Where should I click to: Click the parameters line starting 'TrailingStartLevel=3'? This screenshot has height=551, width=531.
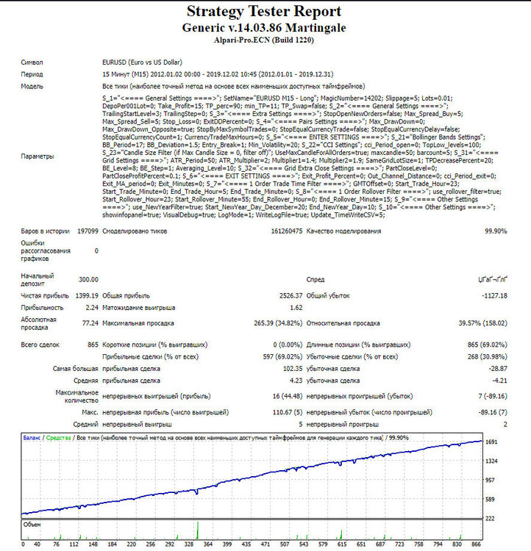coord(282,114)
